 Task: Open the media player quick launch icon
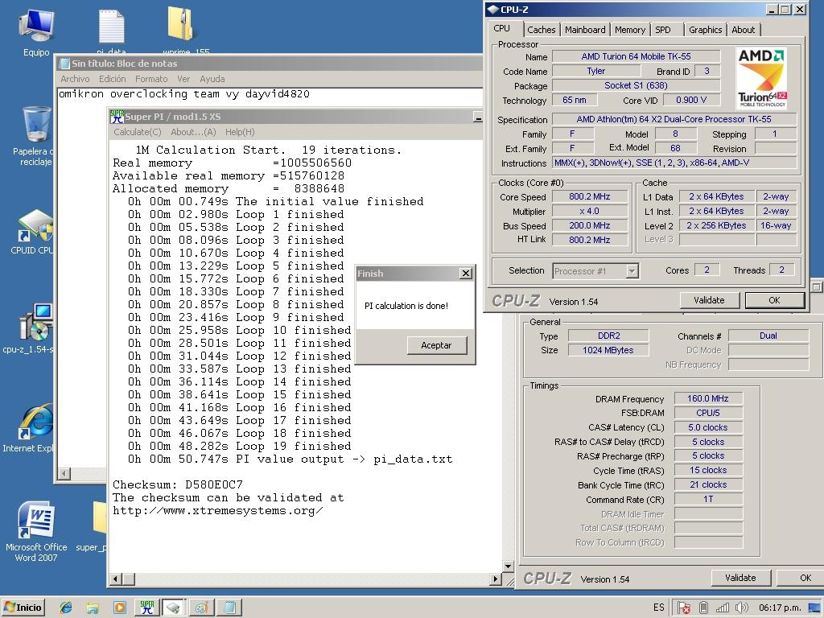tap(119, 608)
